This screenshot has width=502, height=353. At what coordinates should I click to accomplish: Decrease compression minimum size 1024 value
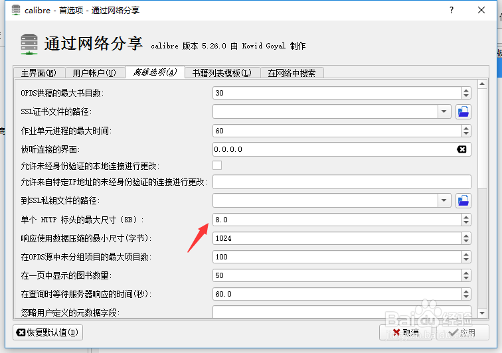point(466,241)
